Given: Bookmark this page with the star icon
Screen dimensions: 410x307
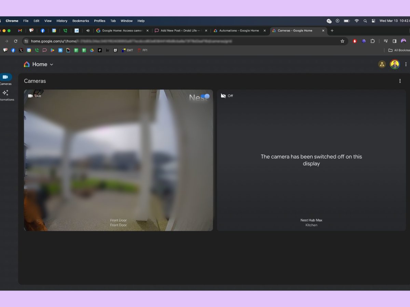Looking at the screenshot, I should tap(342, 41).
